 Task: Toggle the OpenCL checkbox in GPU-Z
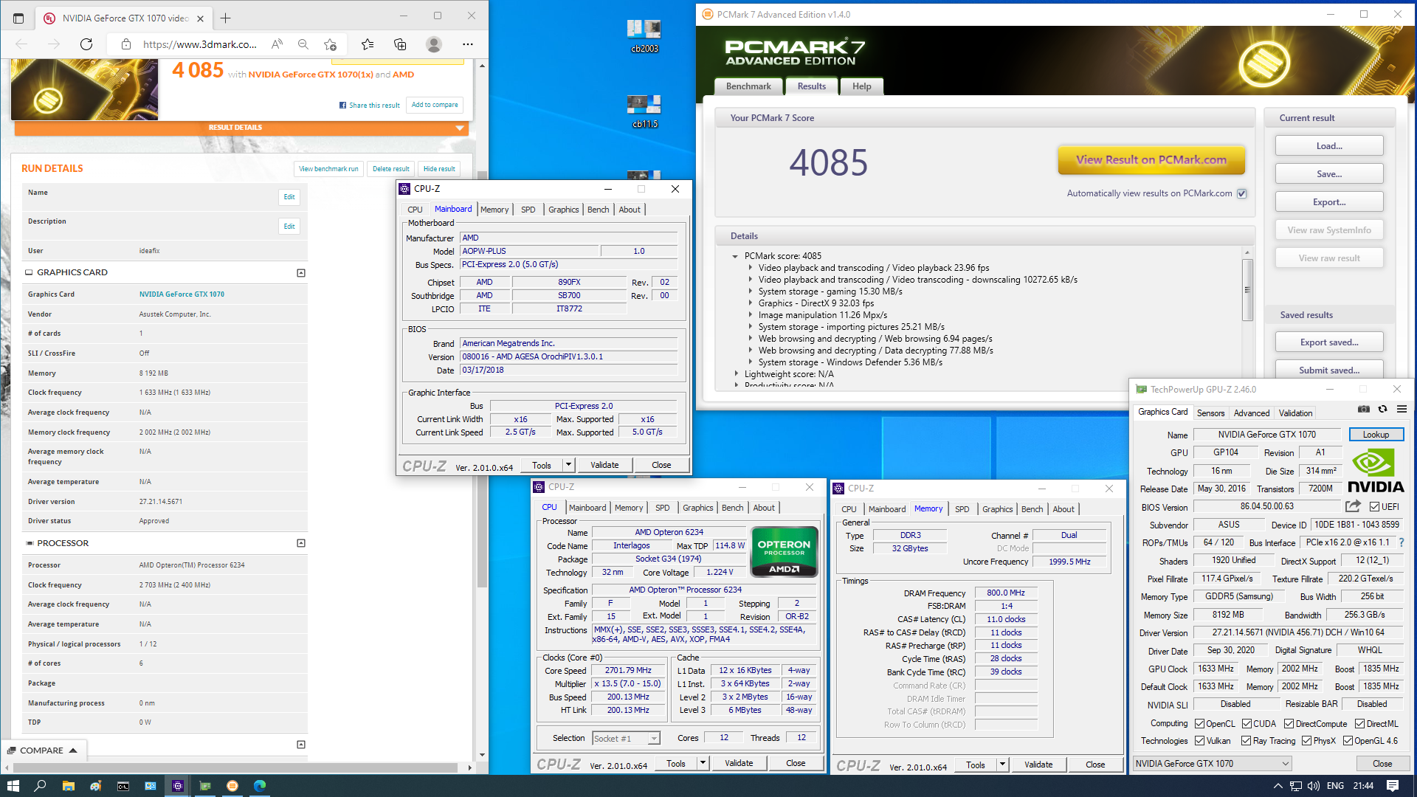(1200, 724)
